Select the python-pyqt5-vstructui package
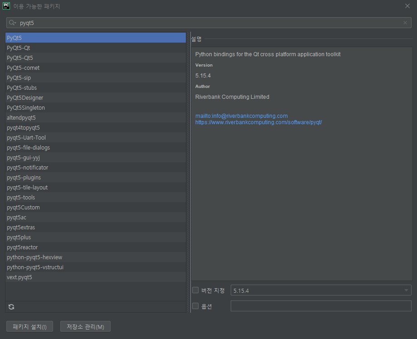The image size is (417, 339). (96, 267)
